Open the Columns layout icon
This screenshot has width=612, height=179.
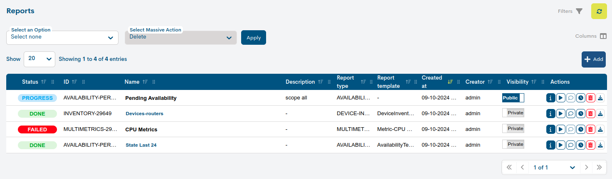pyautogui.click(x=603, y=36)
